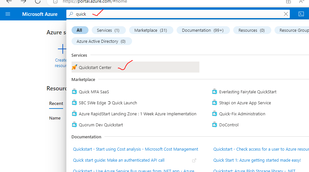Click the Quorum Dev Quickstart bag icon

(74, 125)
